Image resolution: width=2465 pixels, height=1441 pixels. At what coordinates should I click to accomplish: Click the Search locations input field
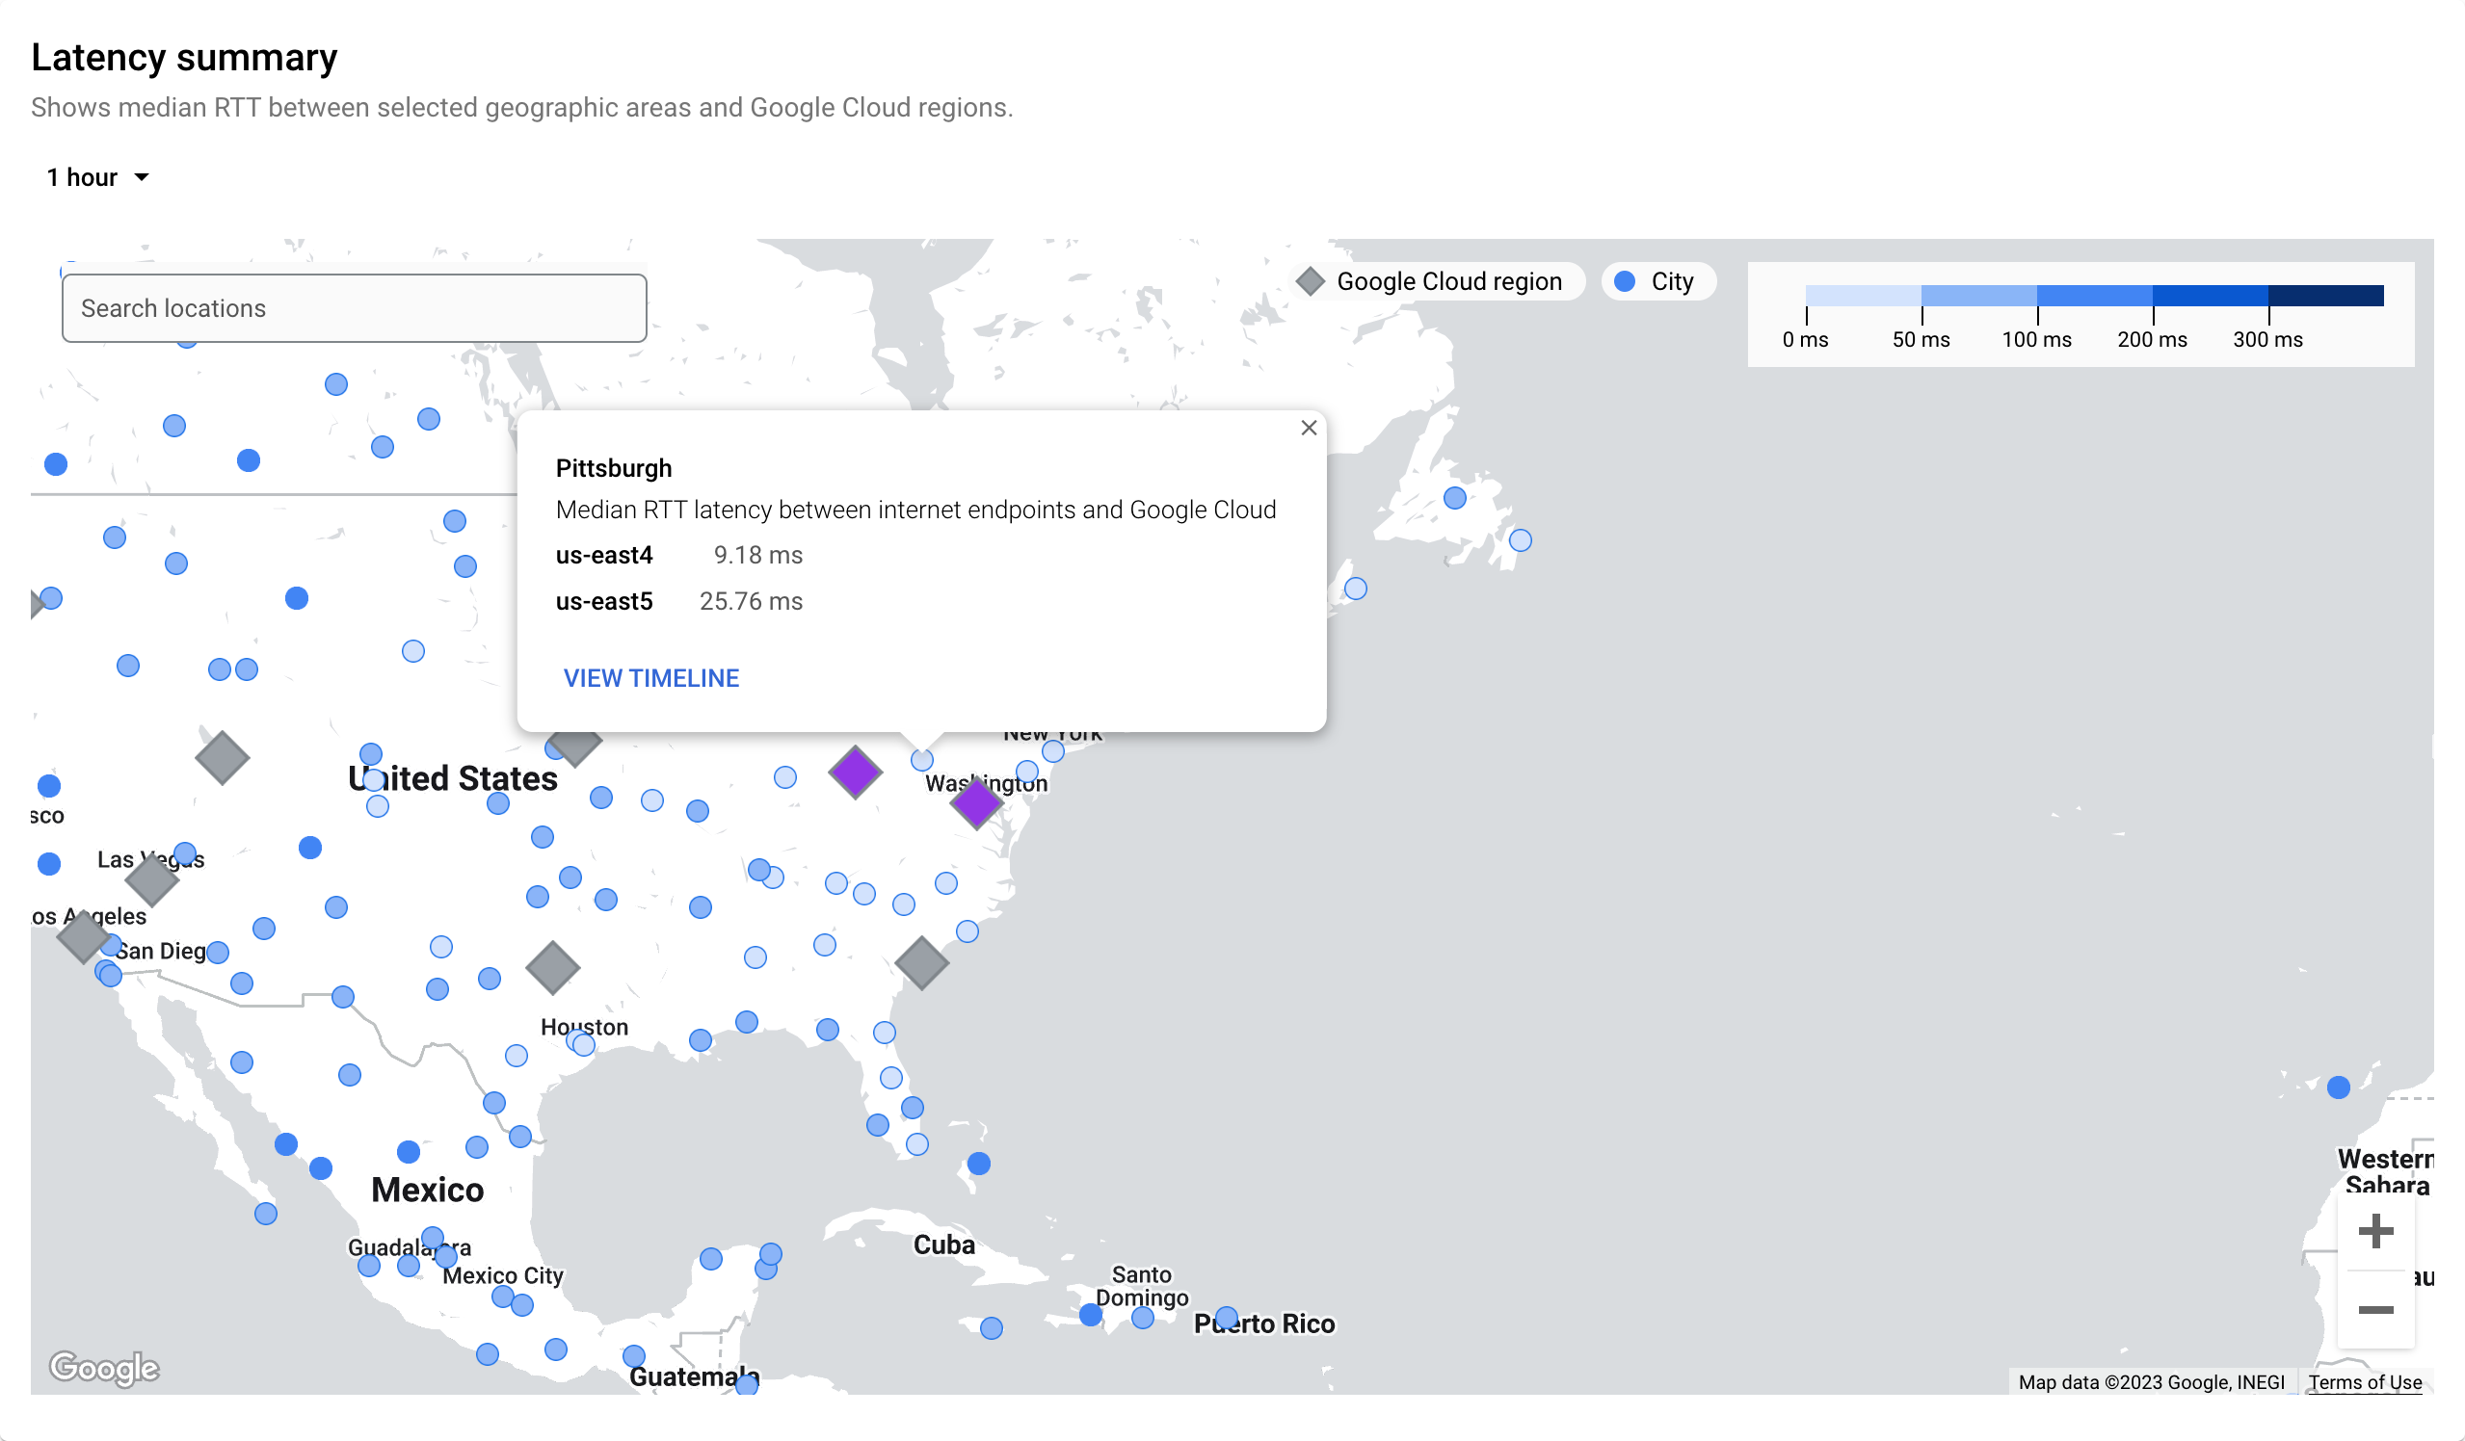[x=354, y=308]
